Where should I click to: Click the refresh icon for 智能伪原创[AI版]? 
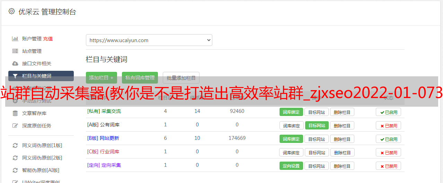click(15, 170)
